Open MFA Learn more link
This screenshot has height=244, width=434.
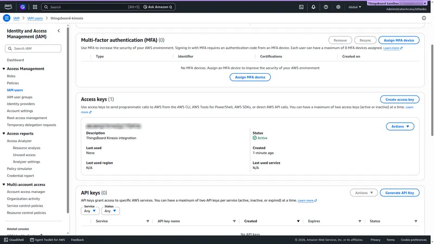(393, 48)
